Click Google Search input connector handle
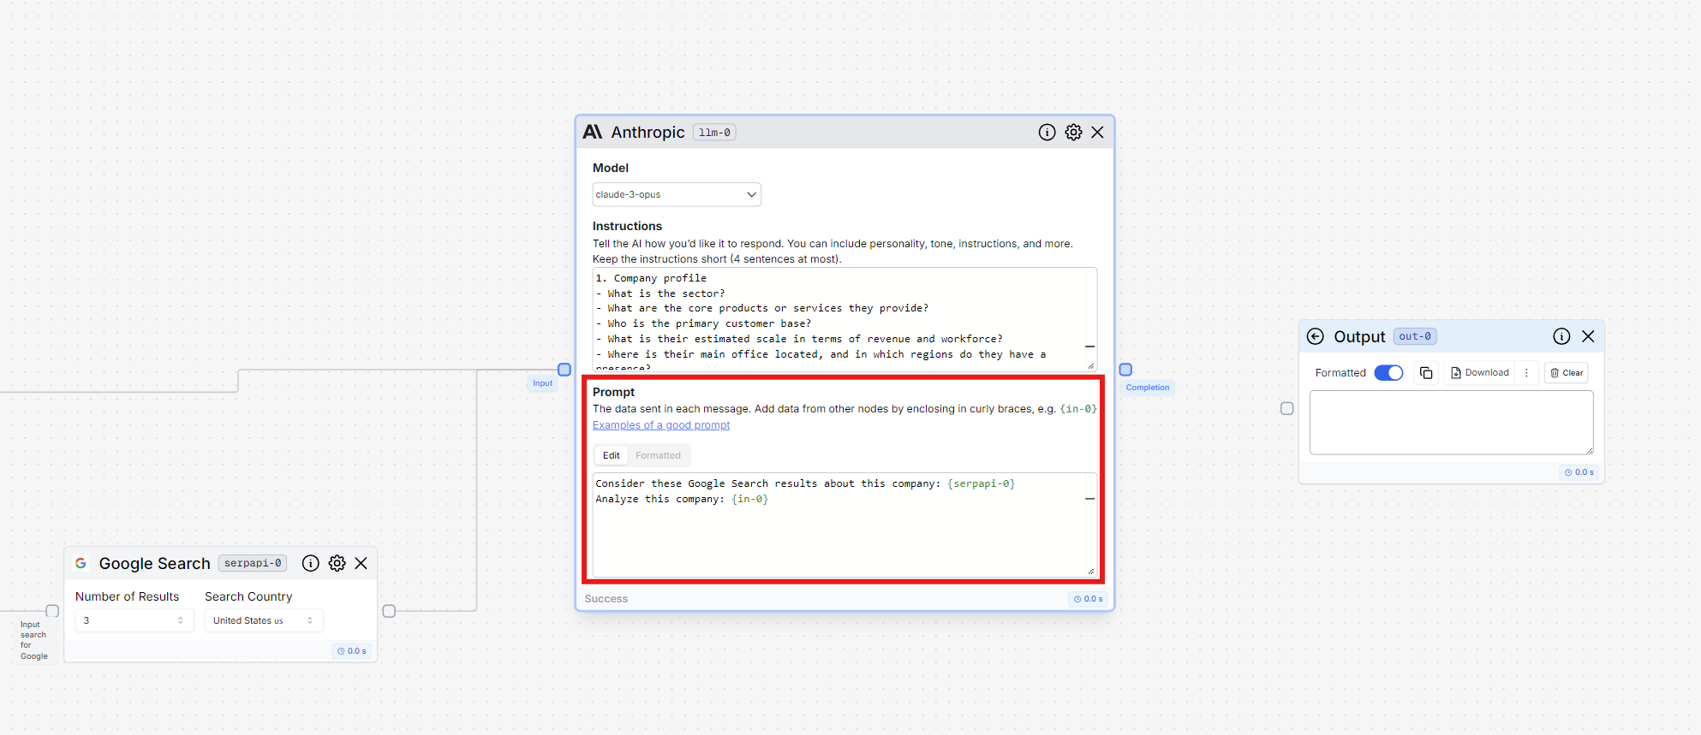The image size is (1701, 735). tap(52, 611)
